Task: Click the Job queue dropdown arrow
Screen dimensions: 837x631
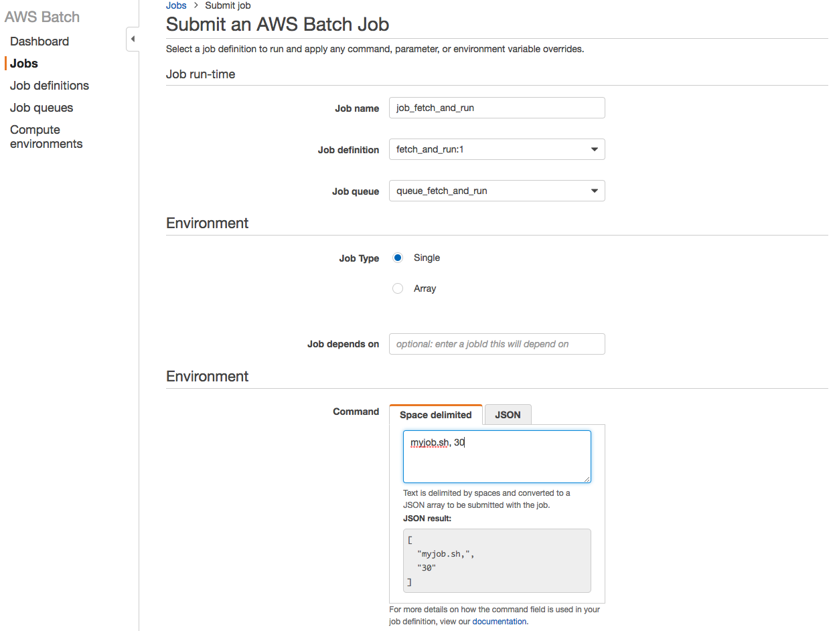Action: 594,191
